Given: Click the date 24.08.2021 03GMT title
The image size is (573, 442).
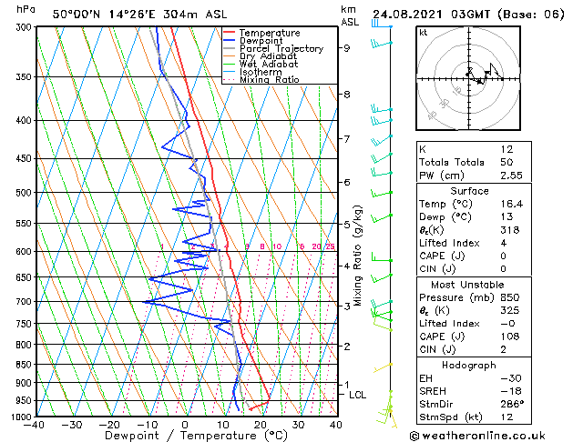Looking at the screenshot, I should point(431,15).
